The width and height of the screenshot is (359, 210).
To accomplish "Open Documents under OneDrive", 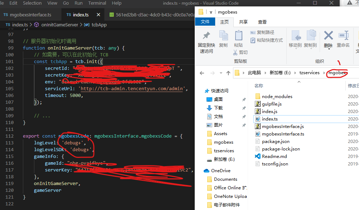I will point(225,179).
